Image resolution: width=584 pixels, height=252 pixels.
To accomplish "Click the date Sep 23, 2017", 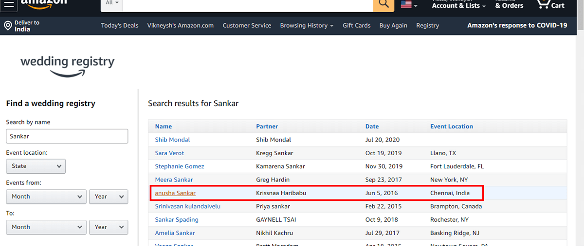I will click(383, 180).
